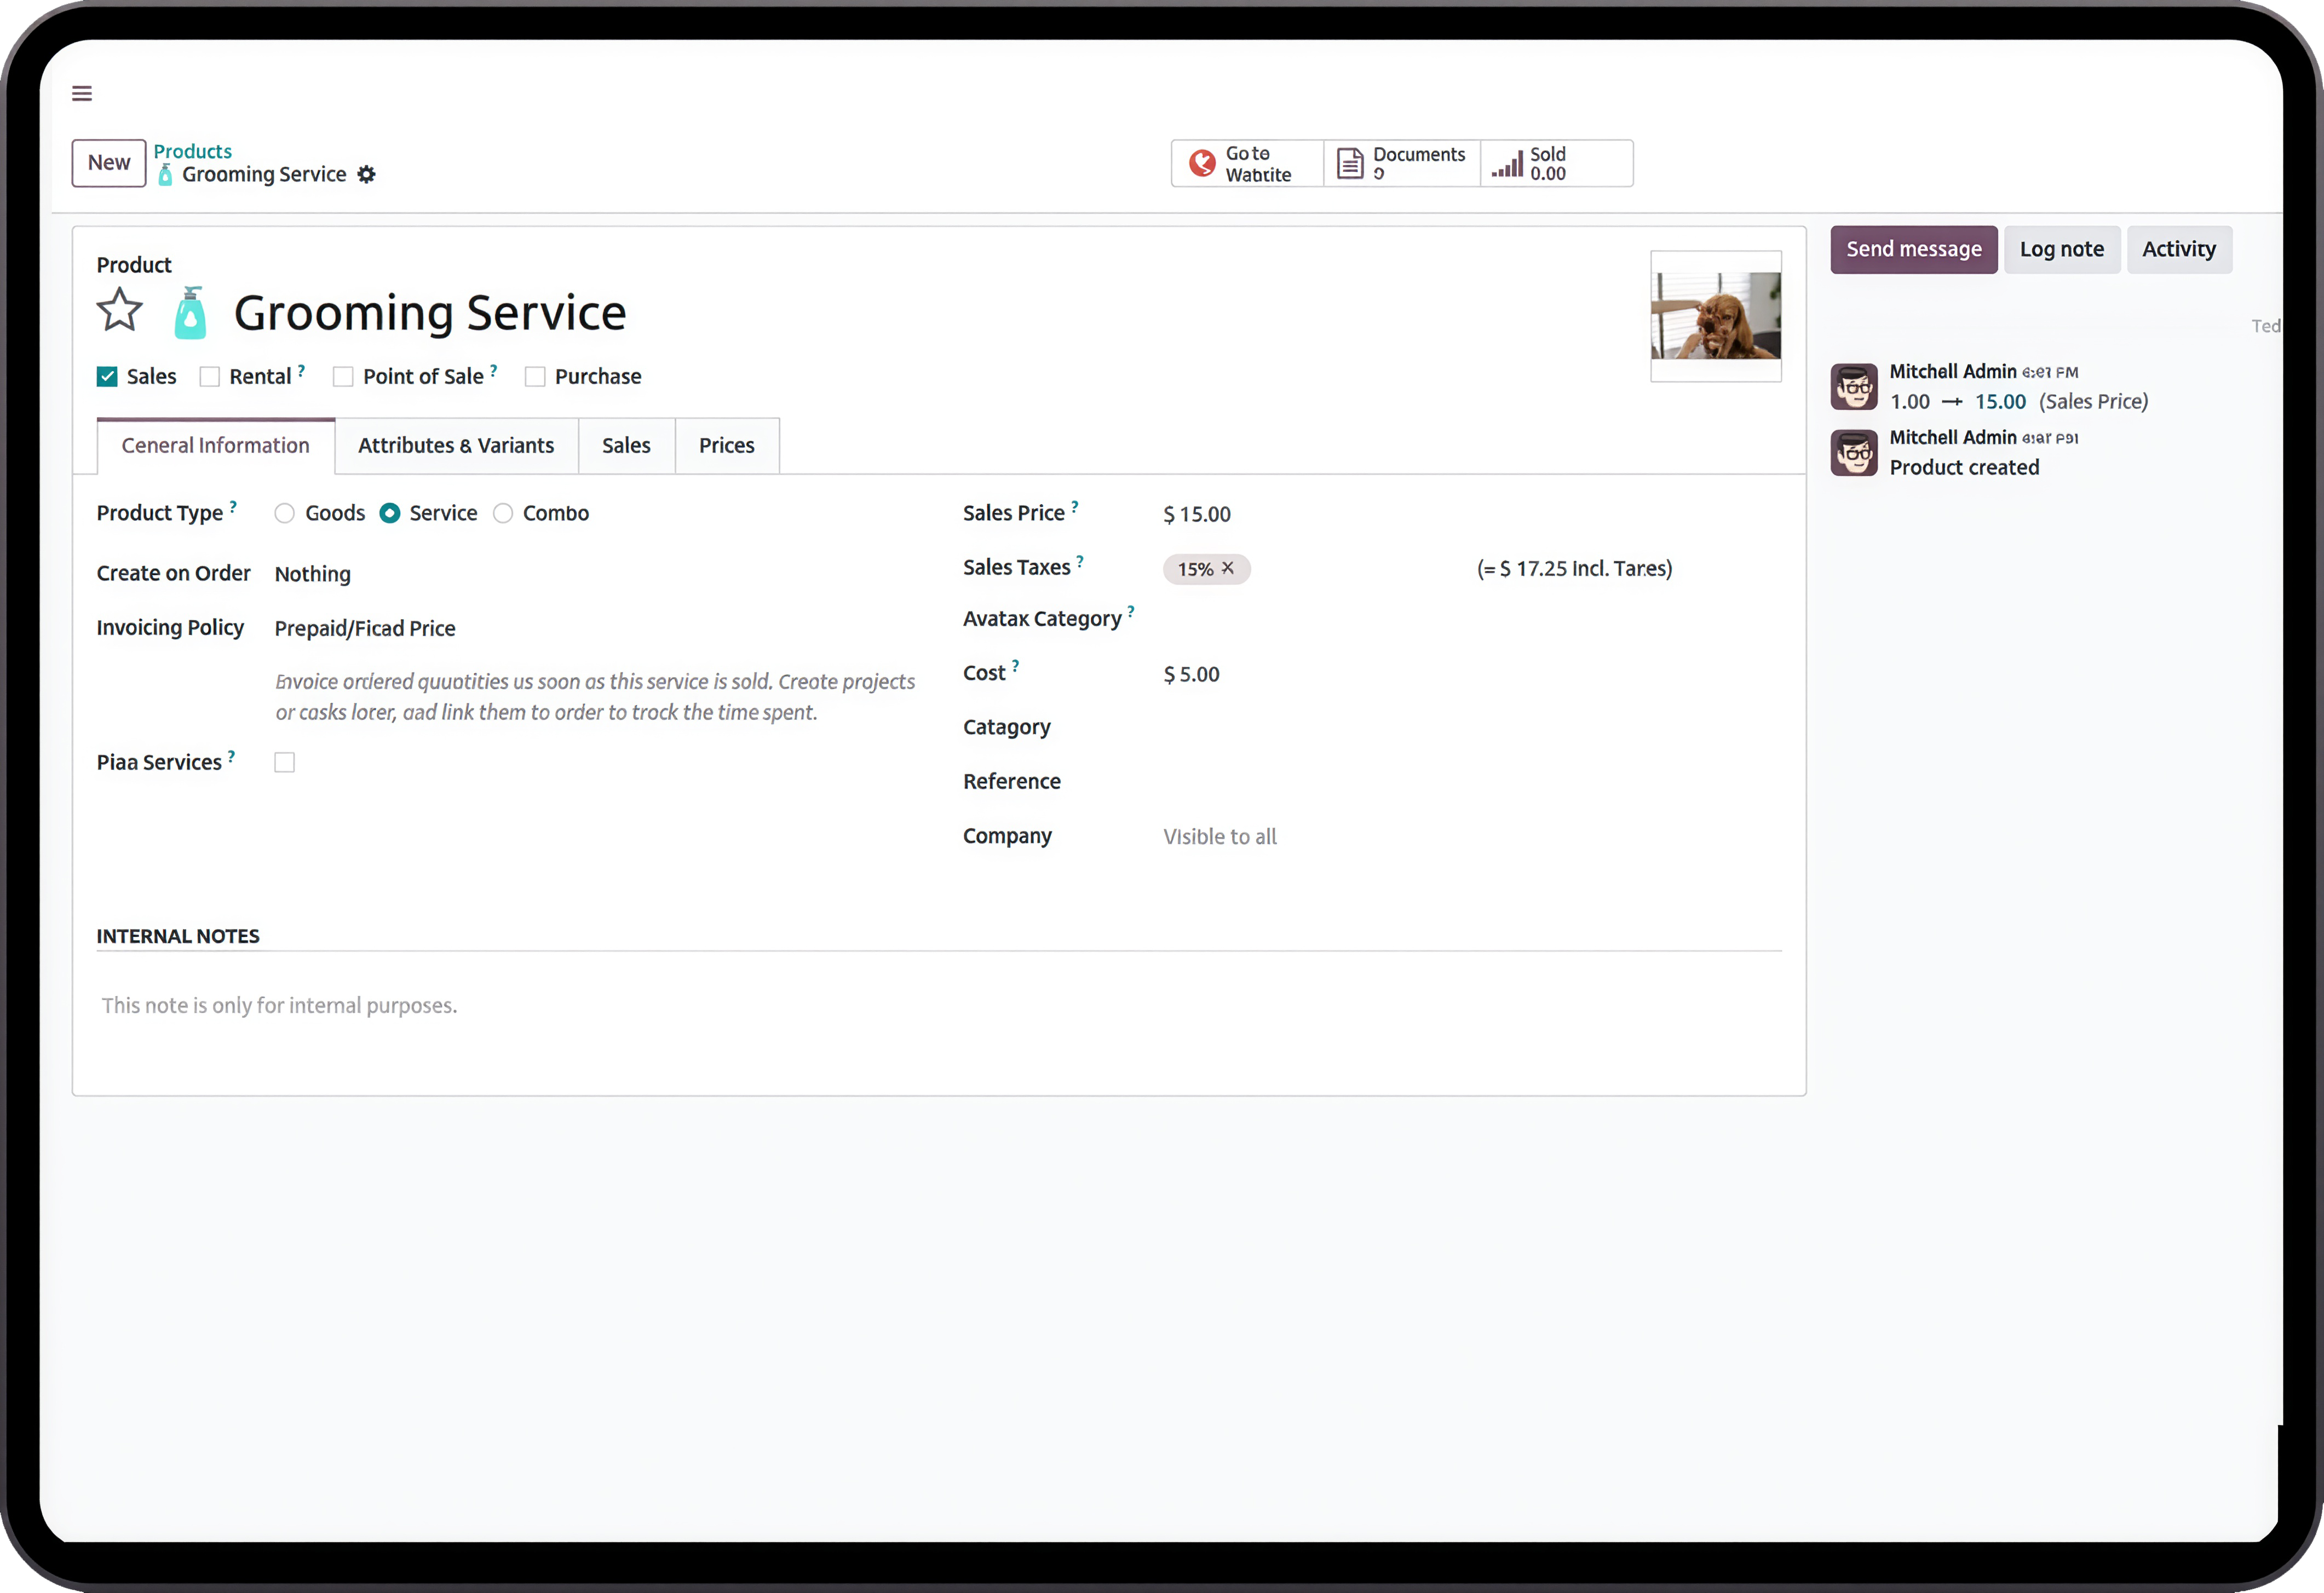Screen dimensions: 2324x1593
Task: Enable the Point of Sale checkbox
Action: [x=343, y=377]
